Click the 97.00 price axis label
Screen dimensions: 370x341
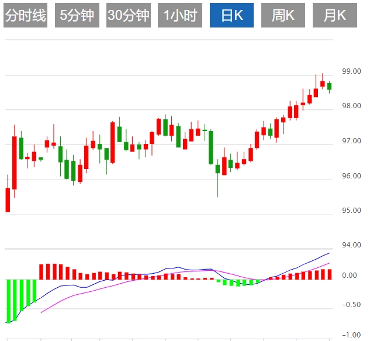pyautogui.click(x=352, y=141)
